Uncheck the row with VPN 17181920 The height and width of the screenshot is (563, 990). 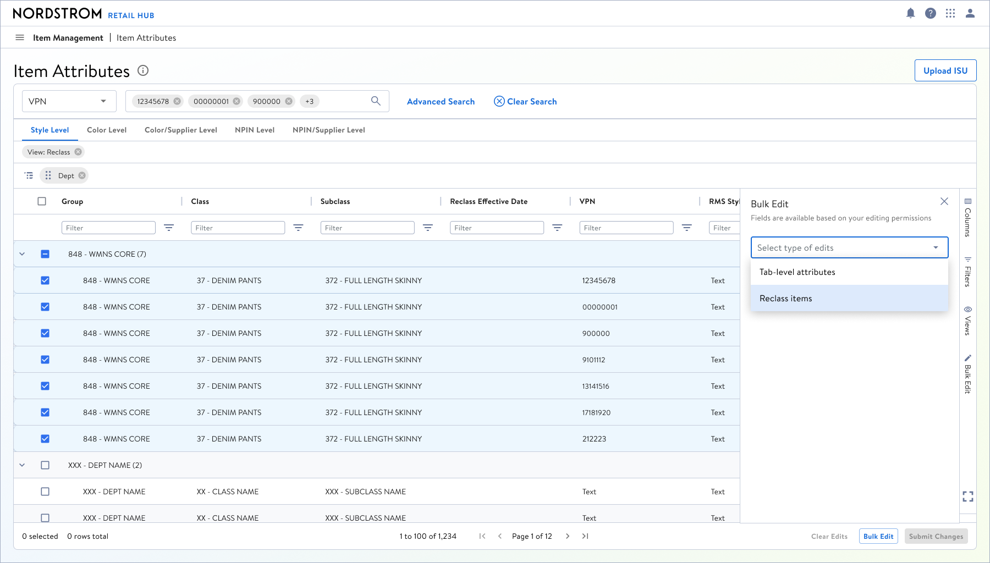point(45,412)
